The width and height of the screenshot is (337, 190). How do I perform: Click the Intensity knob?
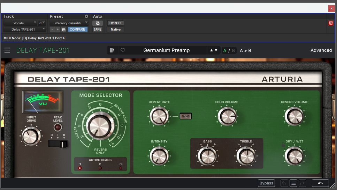(x=159, y=156)
